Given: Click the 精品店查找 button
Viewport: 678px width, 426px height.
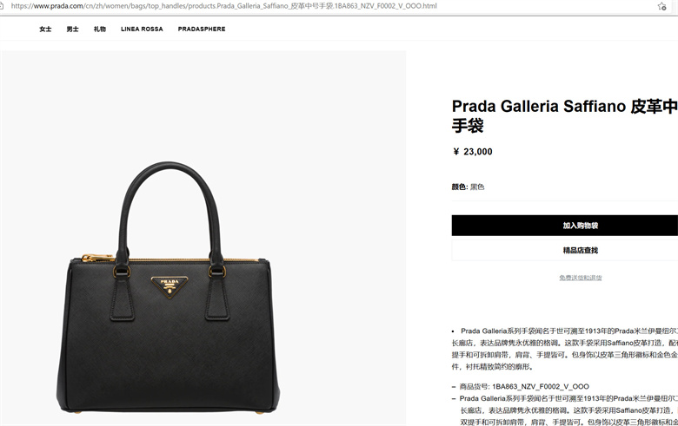Looking at the screenshot, I should coord(565,251).
